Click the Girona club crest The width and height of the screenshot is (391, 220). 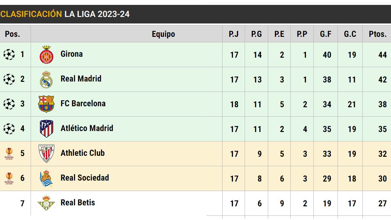pyautogui.click(x=46, y=55)
